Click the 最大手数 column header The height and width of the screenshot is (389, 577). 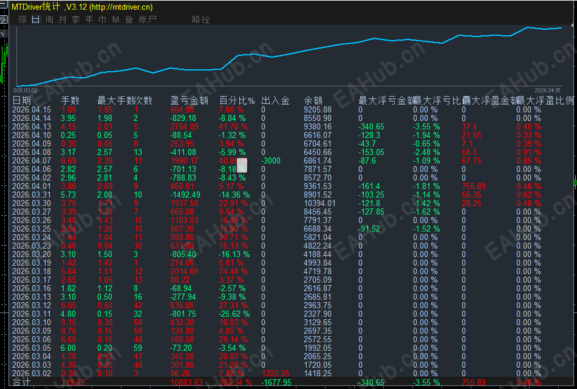point(116,100)
